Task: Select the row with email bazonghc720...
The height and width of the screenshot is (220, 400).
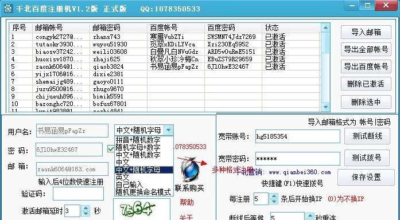Action: click(x=165, y=104)
